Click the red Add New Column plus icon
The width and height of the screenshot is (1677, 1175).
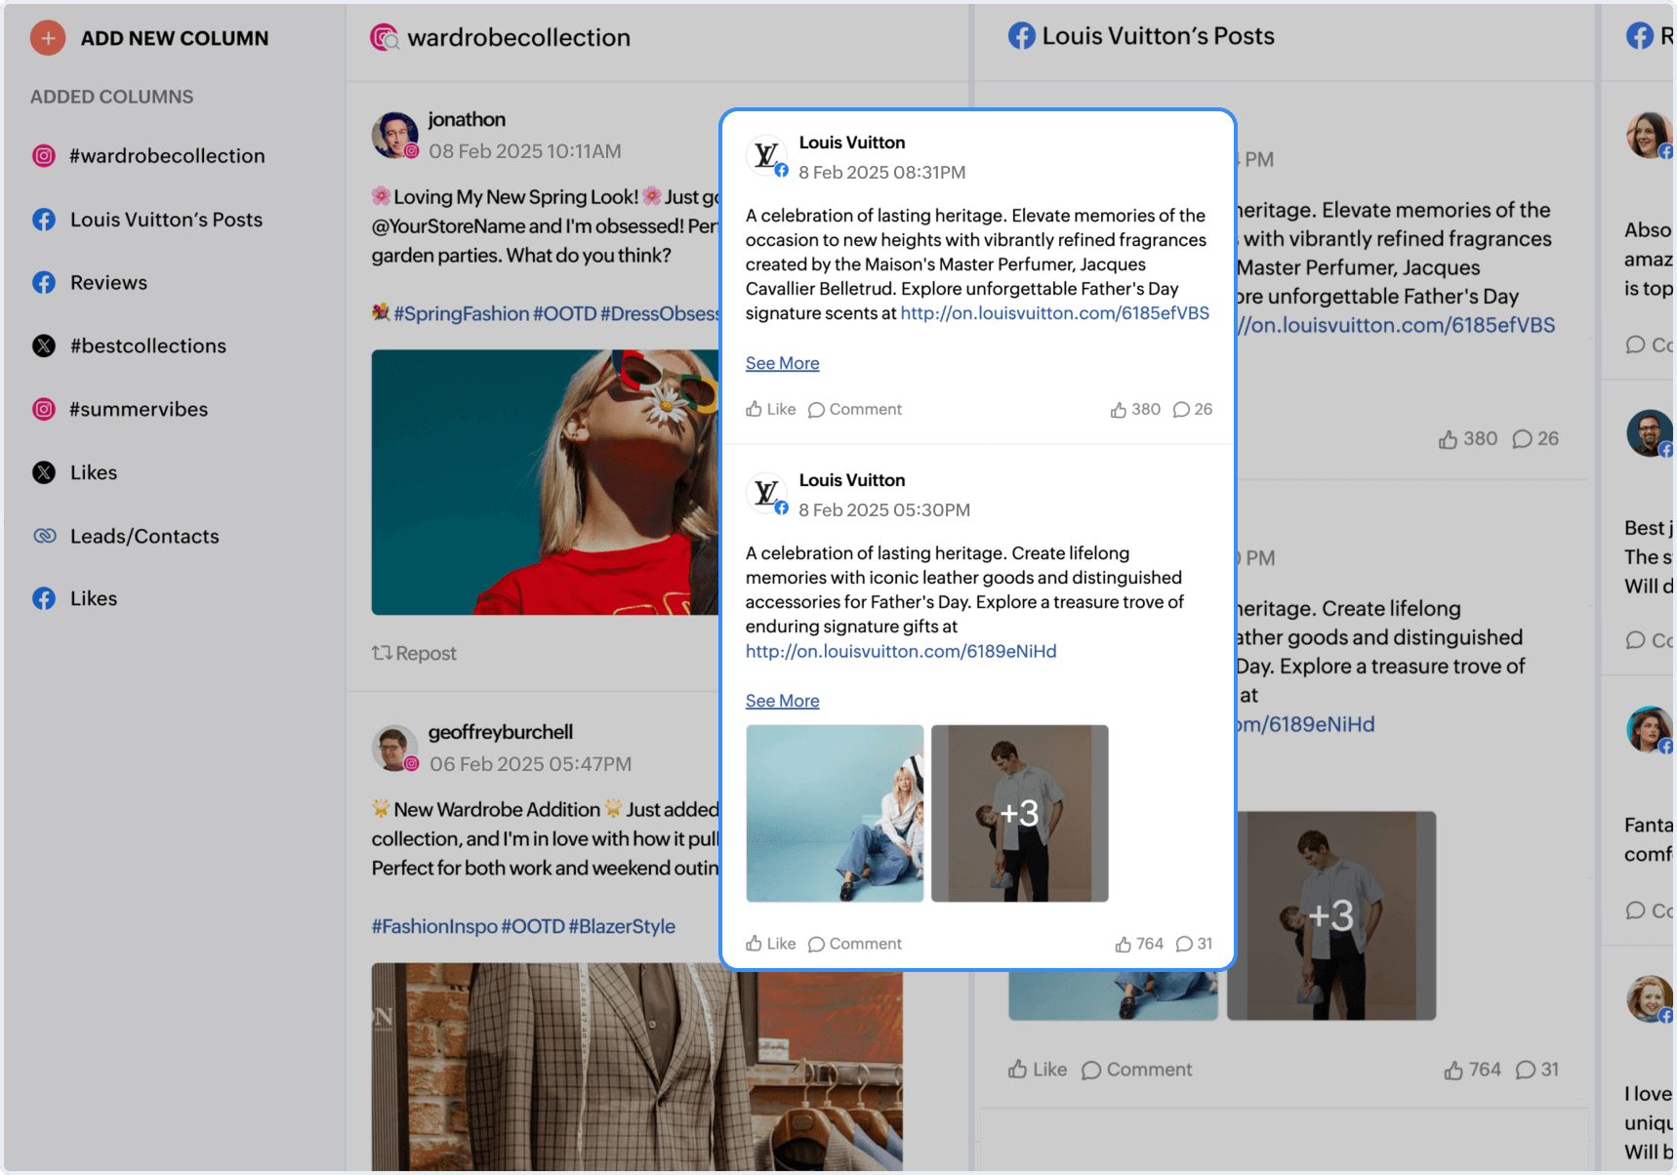(x=48, y=38)
